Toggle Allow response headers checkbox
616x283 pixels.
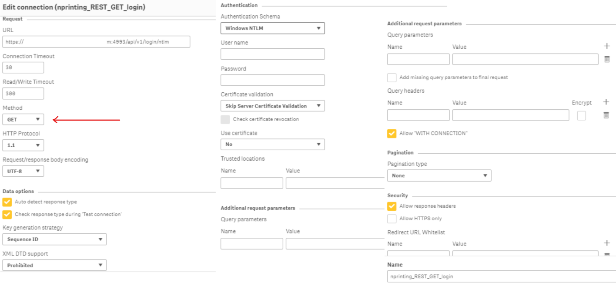pyautogui.click(x=392, y=206)
